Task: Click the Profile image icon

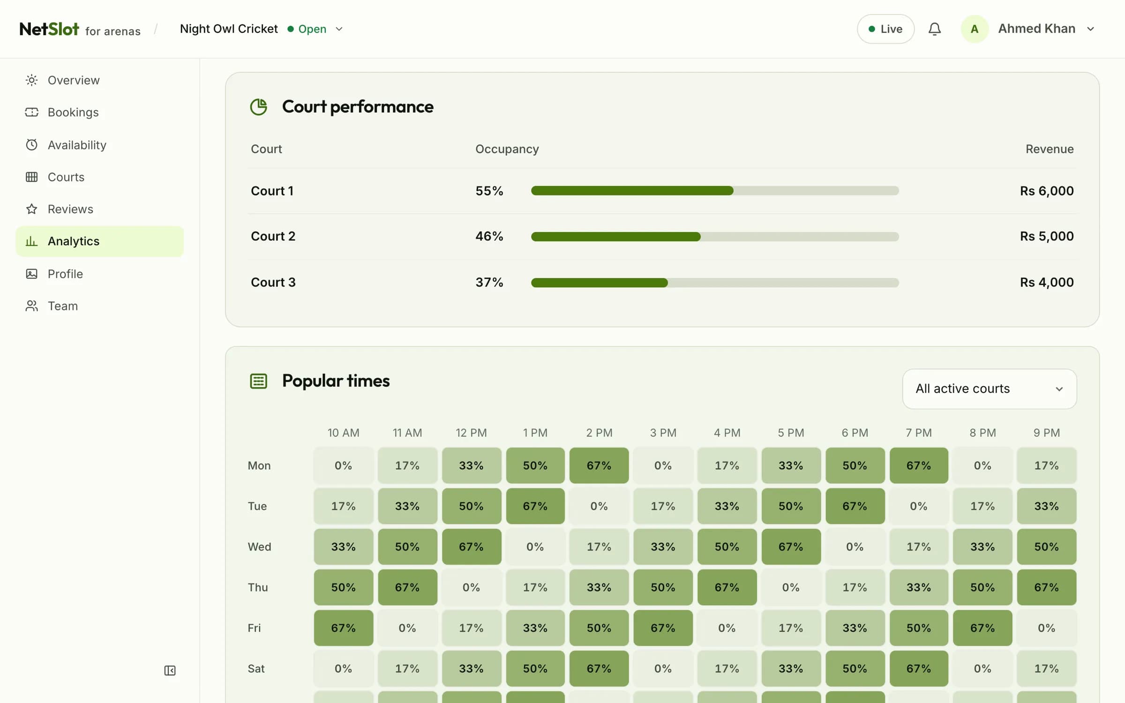Action: [31, 274]
